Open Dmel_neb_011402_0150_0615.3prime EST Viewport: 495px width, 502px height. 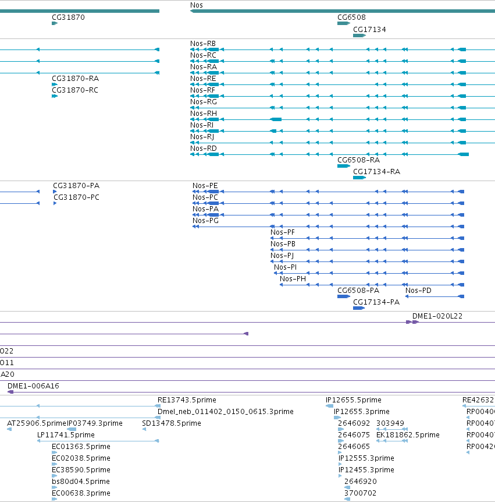(226, 411)
